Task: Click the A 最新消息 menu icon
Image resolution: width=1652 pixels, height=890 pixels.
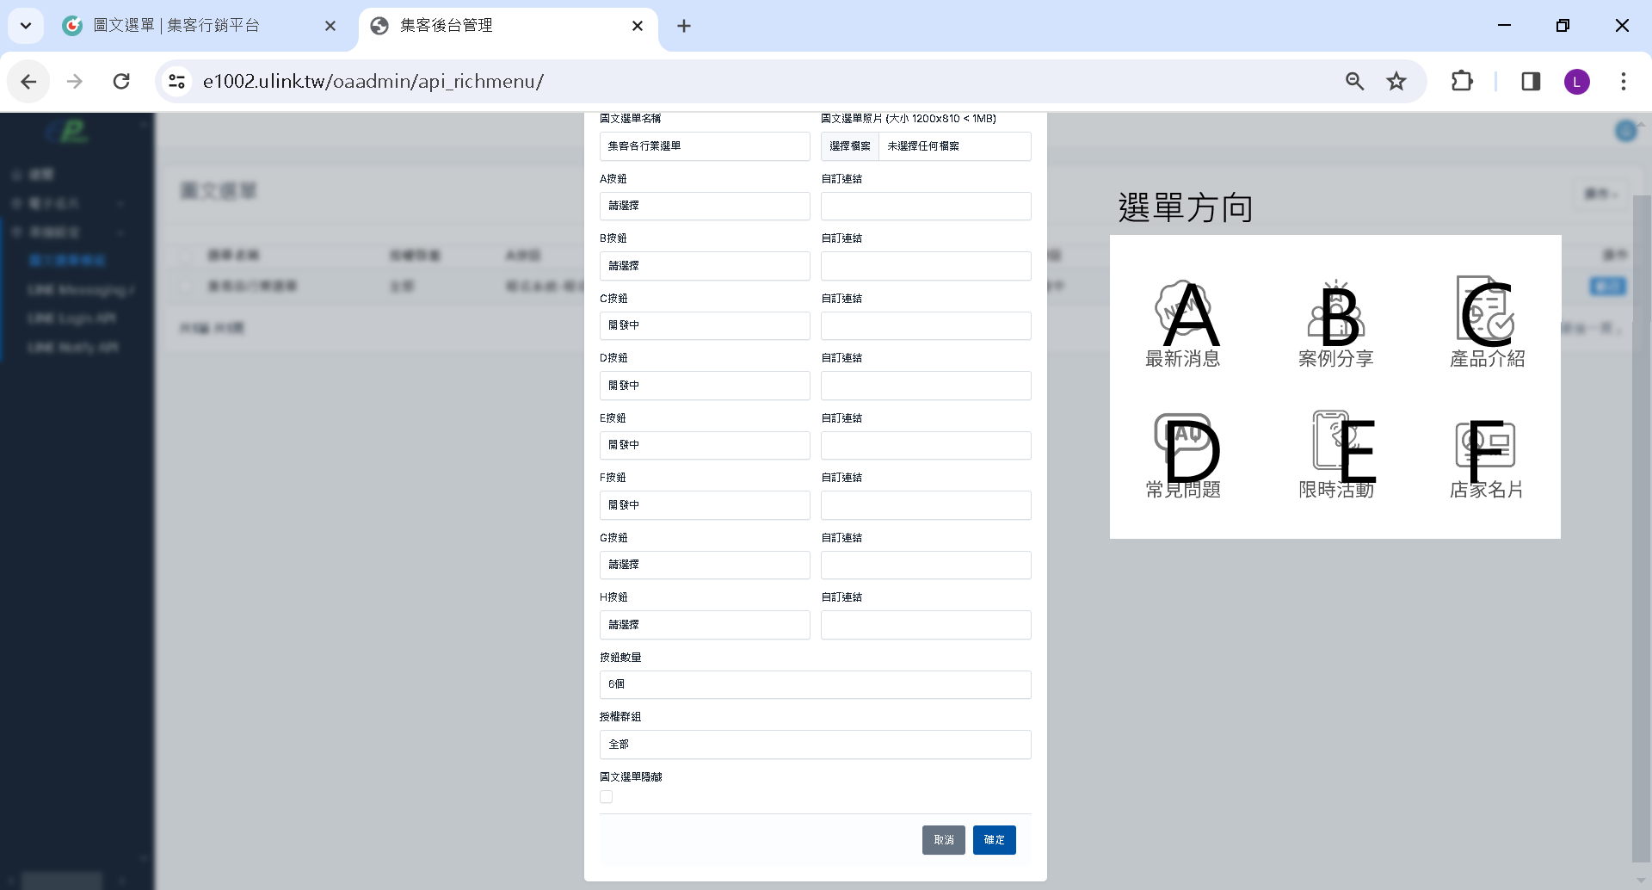Action: (1183, 324)
